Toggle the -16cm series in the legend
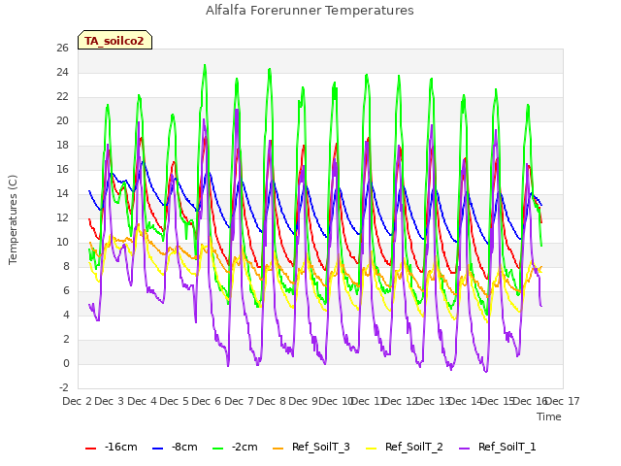Screen dimensions: 621x466 112,447
